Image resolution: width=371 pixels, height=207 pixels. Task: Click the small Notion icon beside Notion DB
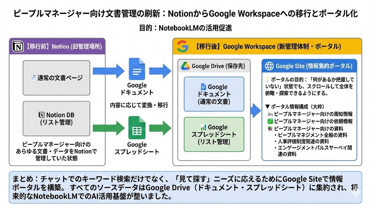(41, 115)
